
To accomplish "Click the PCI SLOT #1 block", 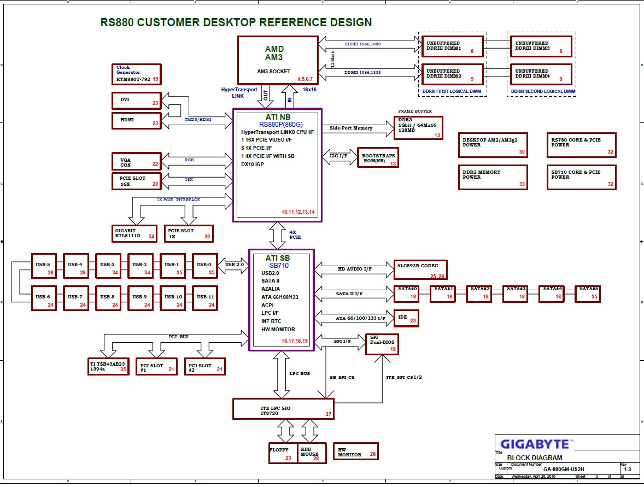I will pyautogui.click(x=156, y=366).
